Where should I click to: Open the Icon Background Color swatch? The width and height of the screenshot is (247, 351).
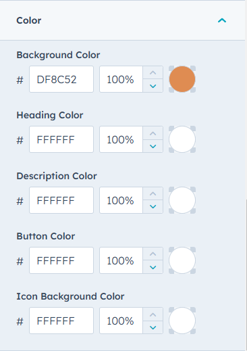182,321
